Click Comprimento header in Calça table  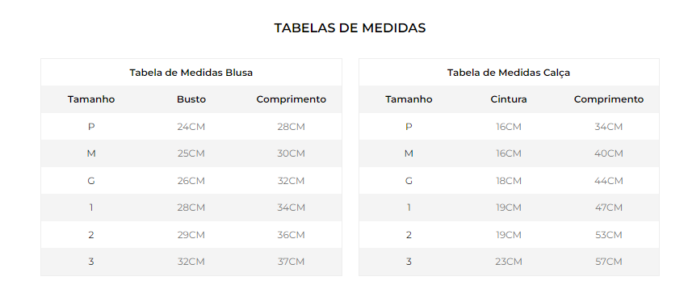[609, 99]
